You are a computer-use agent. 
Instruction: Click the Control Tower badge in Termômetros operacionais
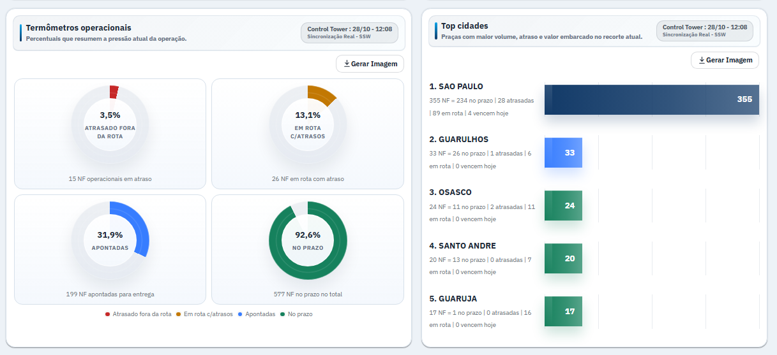coord(349,33)
